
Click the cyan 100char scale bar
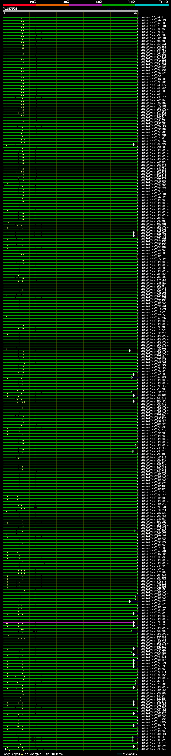[x=119, y=754]
